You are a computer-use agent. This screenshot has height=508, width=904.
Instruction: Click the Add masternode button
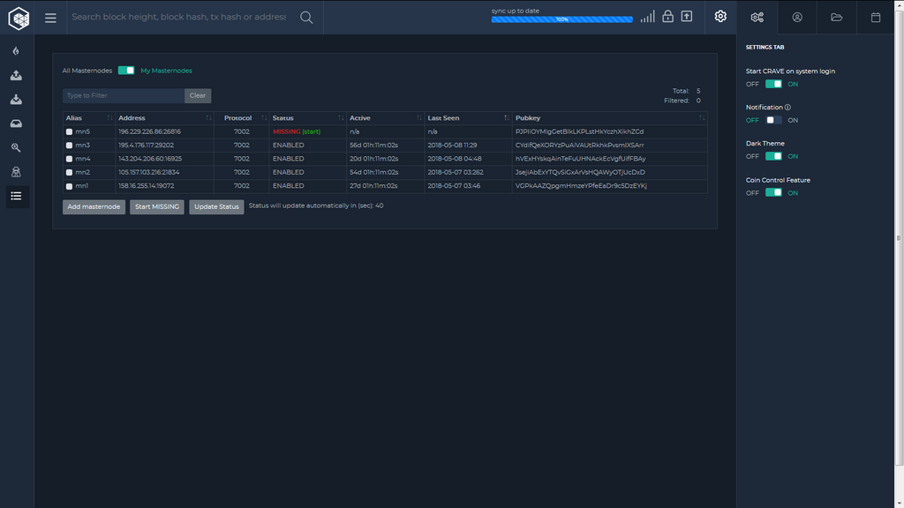pos(94,206)
